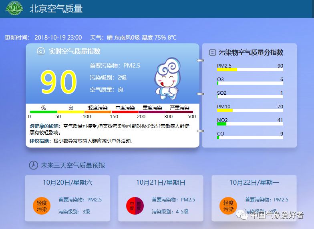This screenshot has width=314, height=229.
Task: Click the yellow 良 segment of the scale
Action: coord(70,112)
